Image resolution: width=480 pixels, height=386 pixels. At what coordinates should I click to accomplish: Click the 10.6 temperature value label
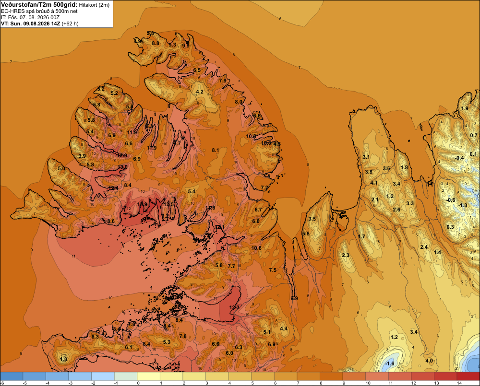coord(256,248)
